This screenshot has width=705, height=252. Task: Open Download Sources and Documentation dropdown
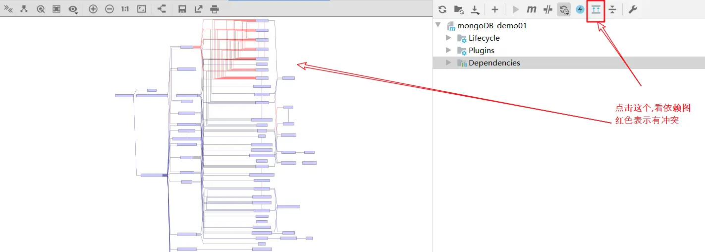tap(475, 9)
